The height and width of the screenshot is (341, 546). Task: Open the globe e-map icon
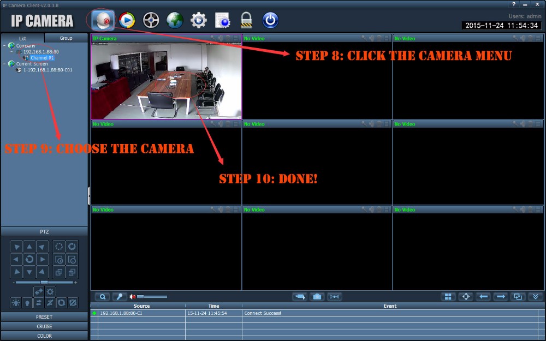(174, 20)
